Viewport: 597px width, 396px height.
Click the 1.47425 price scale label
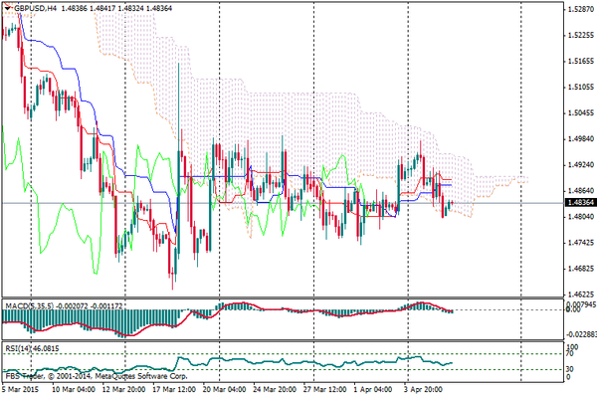pyautogui.click(x=581, y=243)
